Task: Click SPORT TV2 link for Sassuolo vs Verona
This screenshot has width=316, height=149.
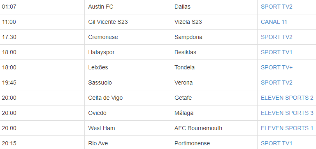Action: pos(276,83)
